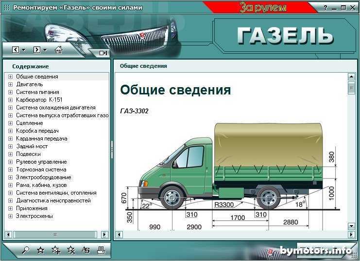Close the Газель manual window

(x=353, y=8)
